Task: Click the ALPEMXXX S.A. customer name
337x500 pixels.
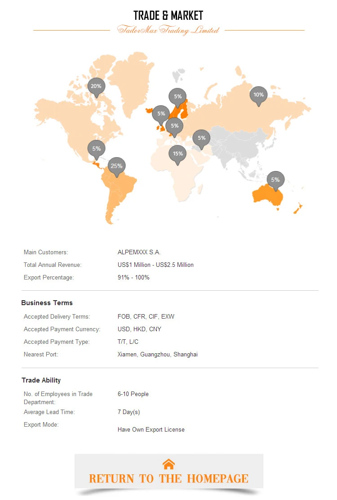Action: (139, 252)
